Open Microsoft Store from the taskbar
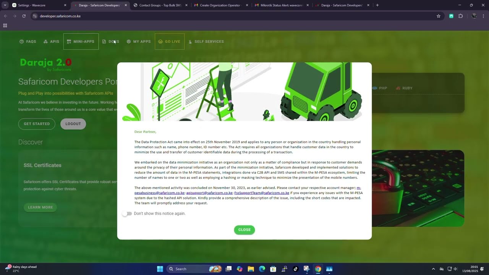The height and width of the screenshot is (275, 489). tap(273, 269)
